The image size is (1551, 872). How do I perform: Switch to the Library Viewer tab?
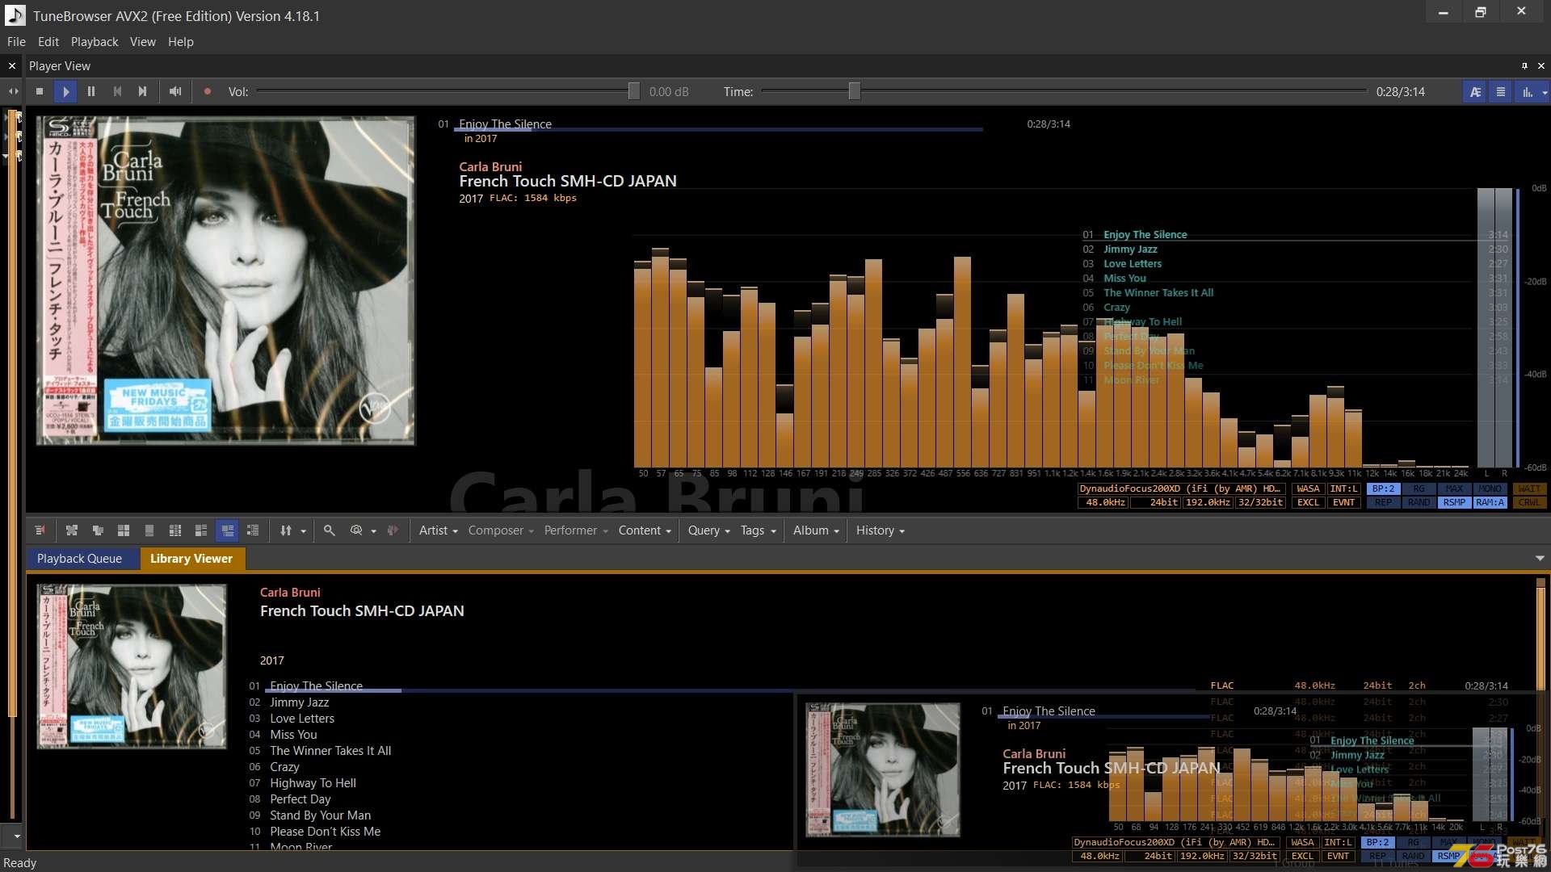pyautogui.click(x=191, y=559)
